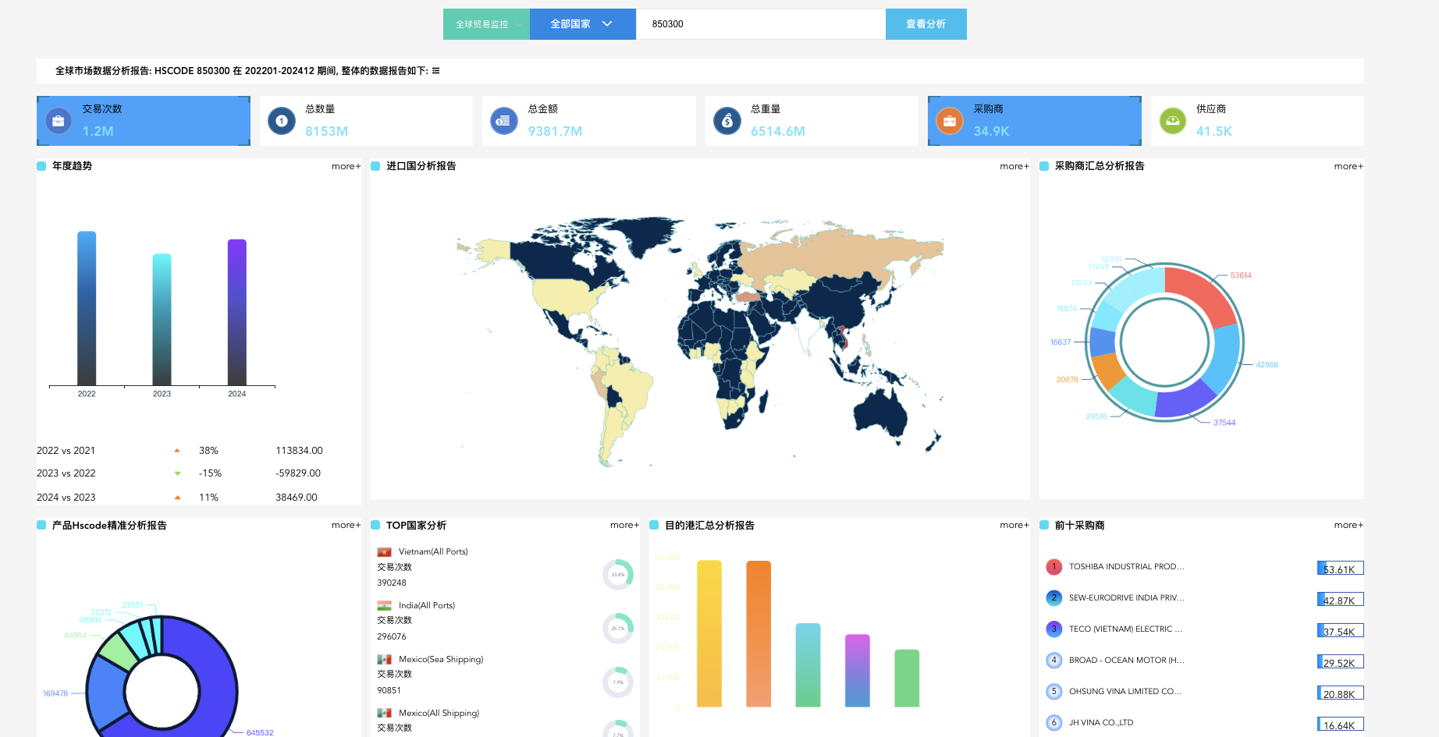Expand the 全球贸易监控 dropdown
The width and height of the screenshot is (1439, 737).
tap(486, 24)
